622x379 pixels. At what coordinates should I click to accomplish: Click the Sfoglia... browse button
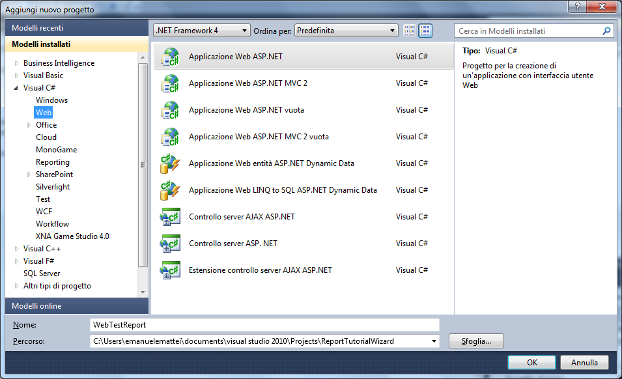click(x=476, y=341)
